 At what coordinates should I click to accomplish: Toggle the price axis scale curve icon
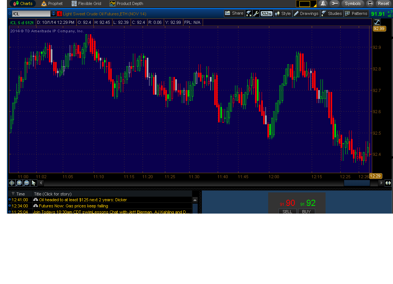tap(377, 22)
